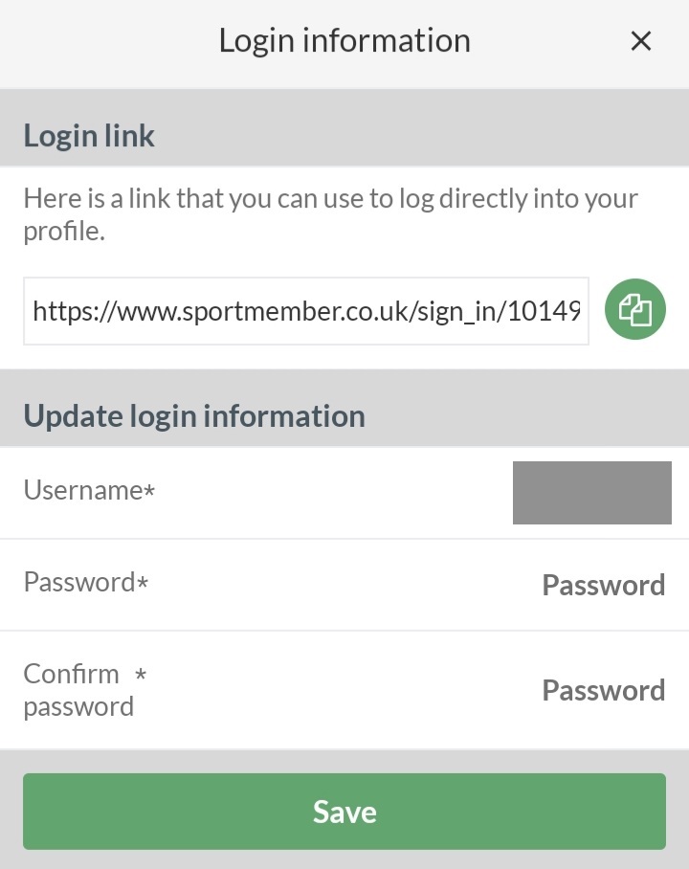Viewport: 689px width, 869px height.
Task: Click the asterisk beside Confirm label
Action: click(x=141, y=675)
